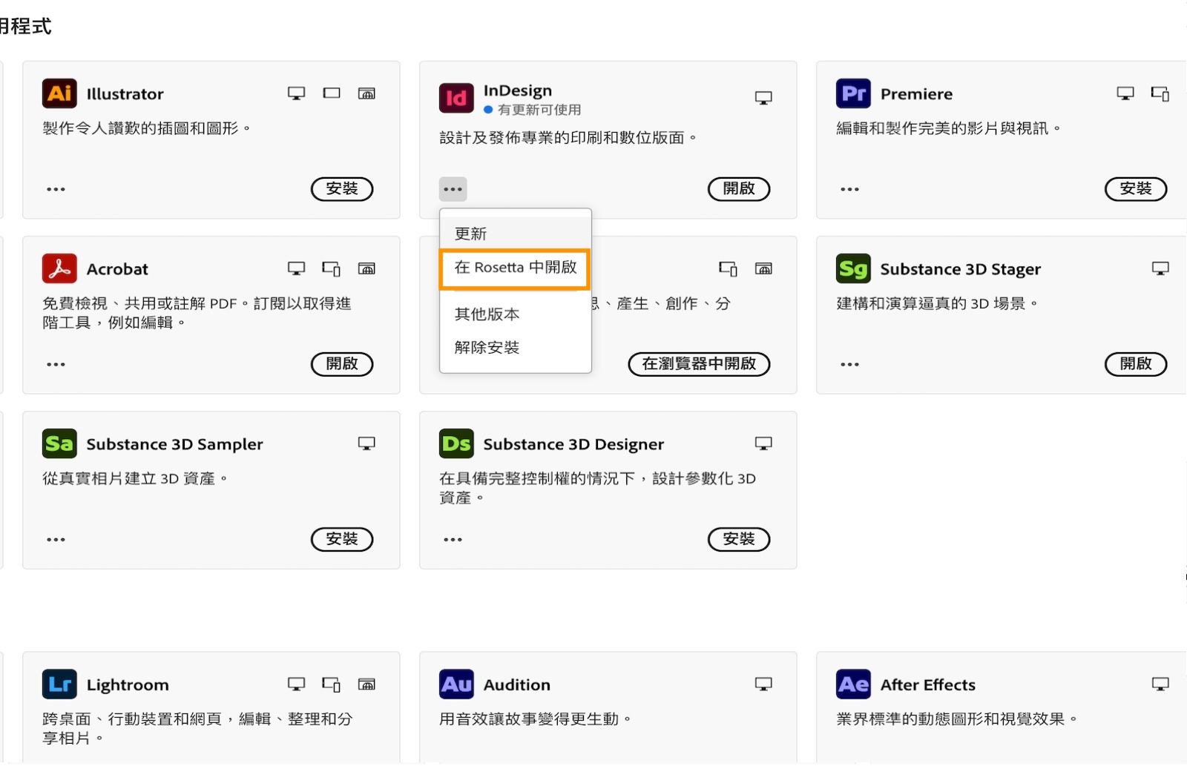
Task: Click the Premiere Pr app icon
Action: [x=853, y=93]
